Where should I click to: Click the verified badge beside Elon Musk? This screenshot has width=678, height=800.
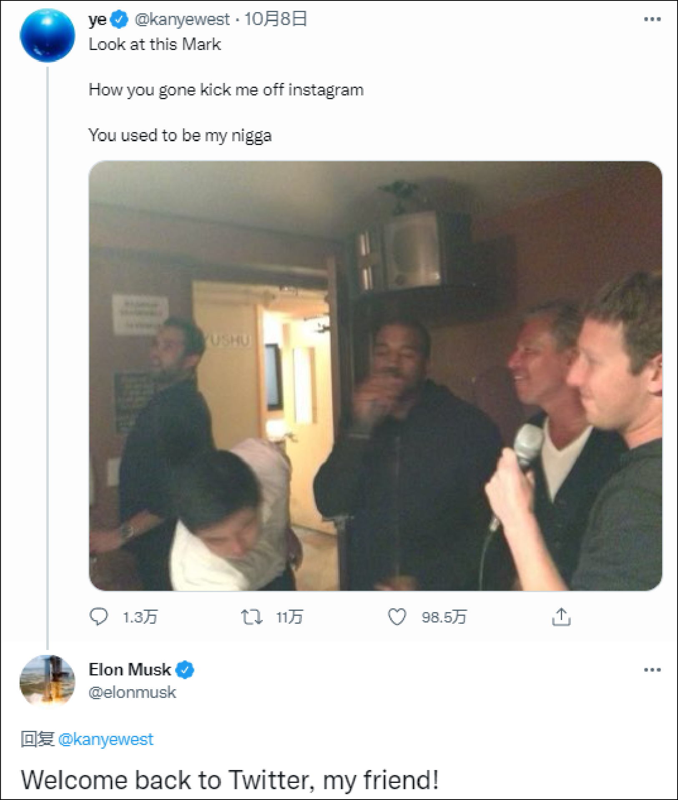(x=184, y=670)
